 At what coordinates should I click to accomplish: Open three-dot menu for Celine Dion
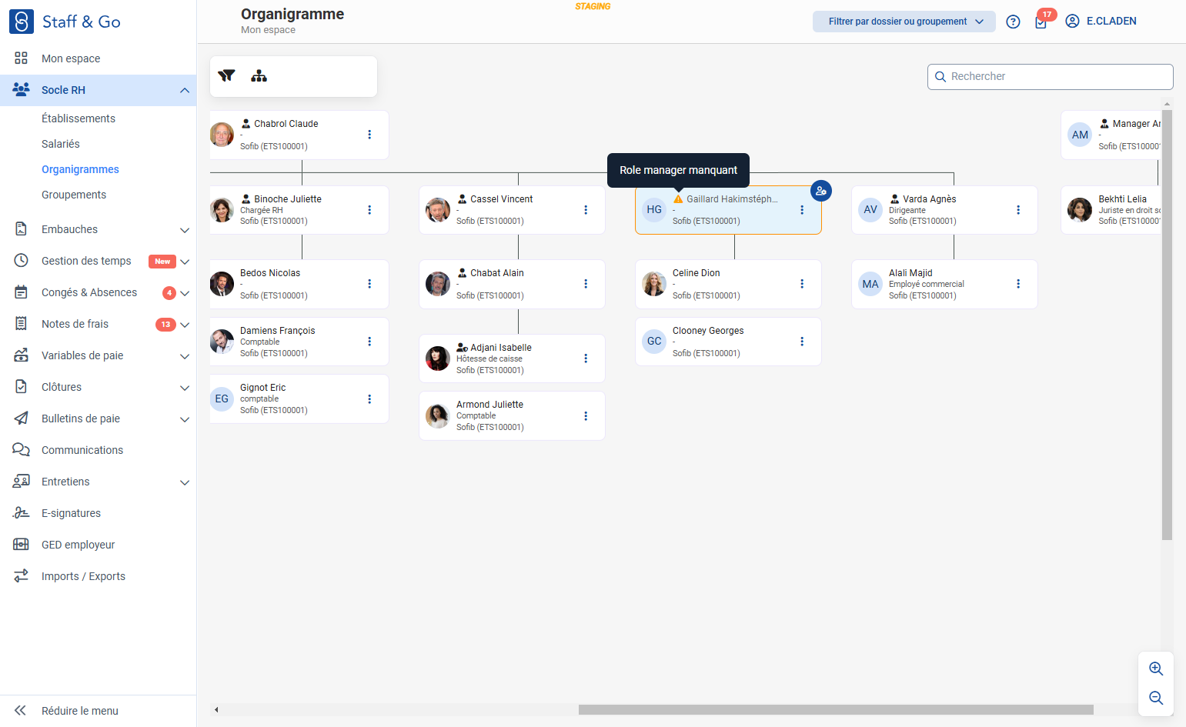pyautogui.click(x=802, y=284)
